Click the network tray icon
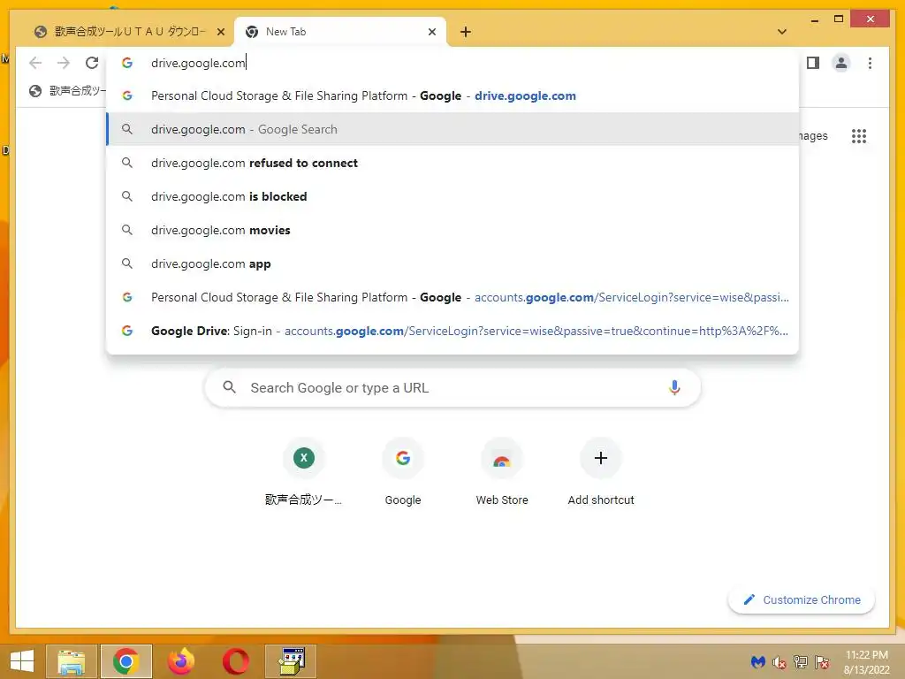 (x=801, y=661)
